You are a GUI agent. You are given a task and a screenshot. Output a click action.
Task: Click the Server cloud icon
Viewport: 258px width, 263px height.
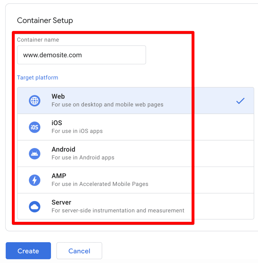(35, 206)
